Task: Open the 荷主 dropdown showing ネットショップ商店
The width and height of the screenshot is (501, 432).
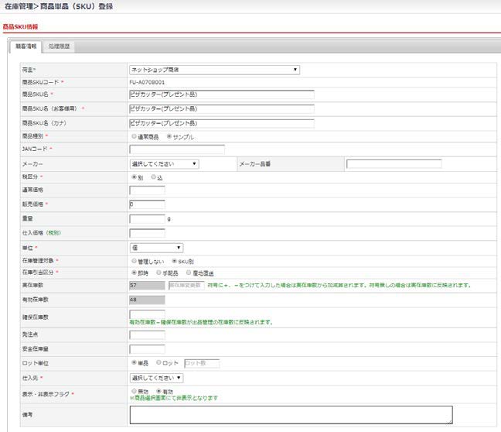Action: [214, 70]
